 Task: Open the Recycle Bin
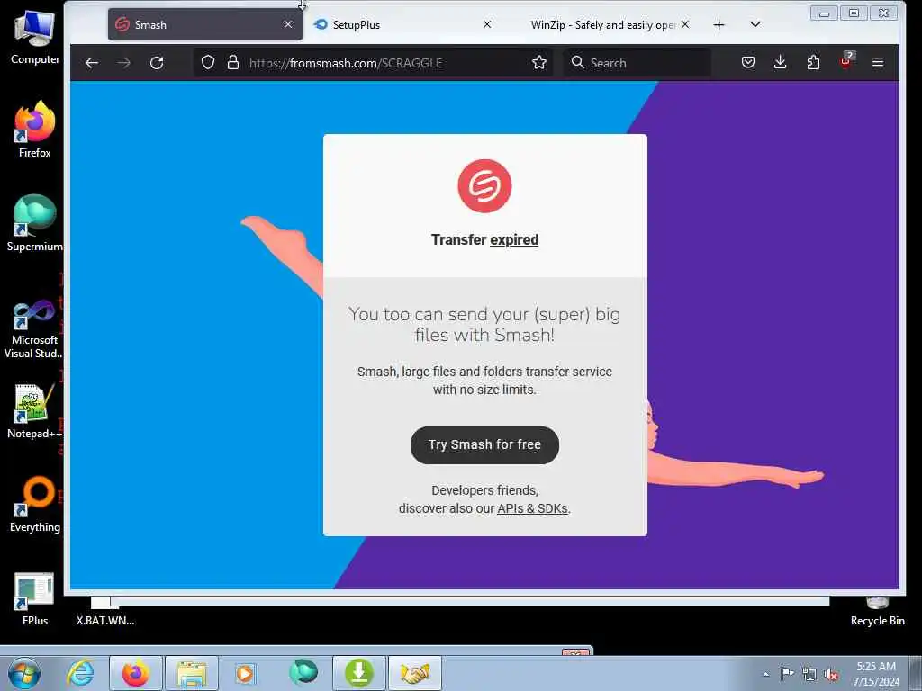tap(877, 614)
